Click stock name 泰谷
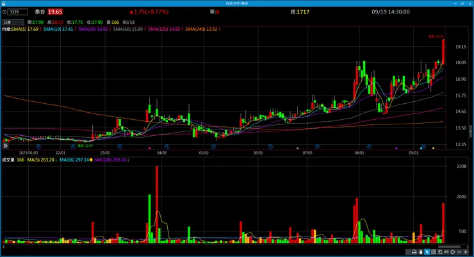The width and height of the screenshot is (474, 257). pos(40,12)
